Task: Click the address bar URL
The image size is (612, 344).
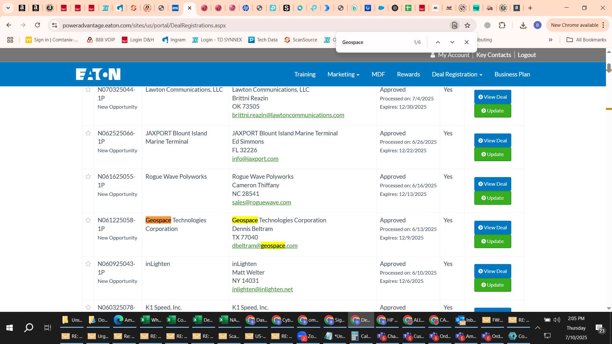Action: click(144, 25)
